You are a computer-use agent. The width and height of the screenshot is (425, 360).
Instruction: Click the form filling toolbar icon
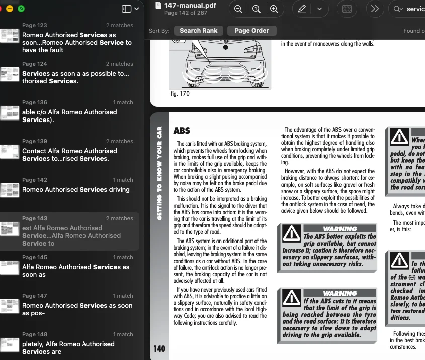[x=347, y=9]
